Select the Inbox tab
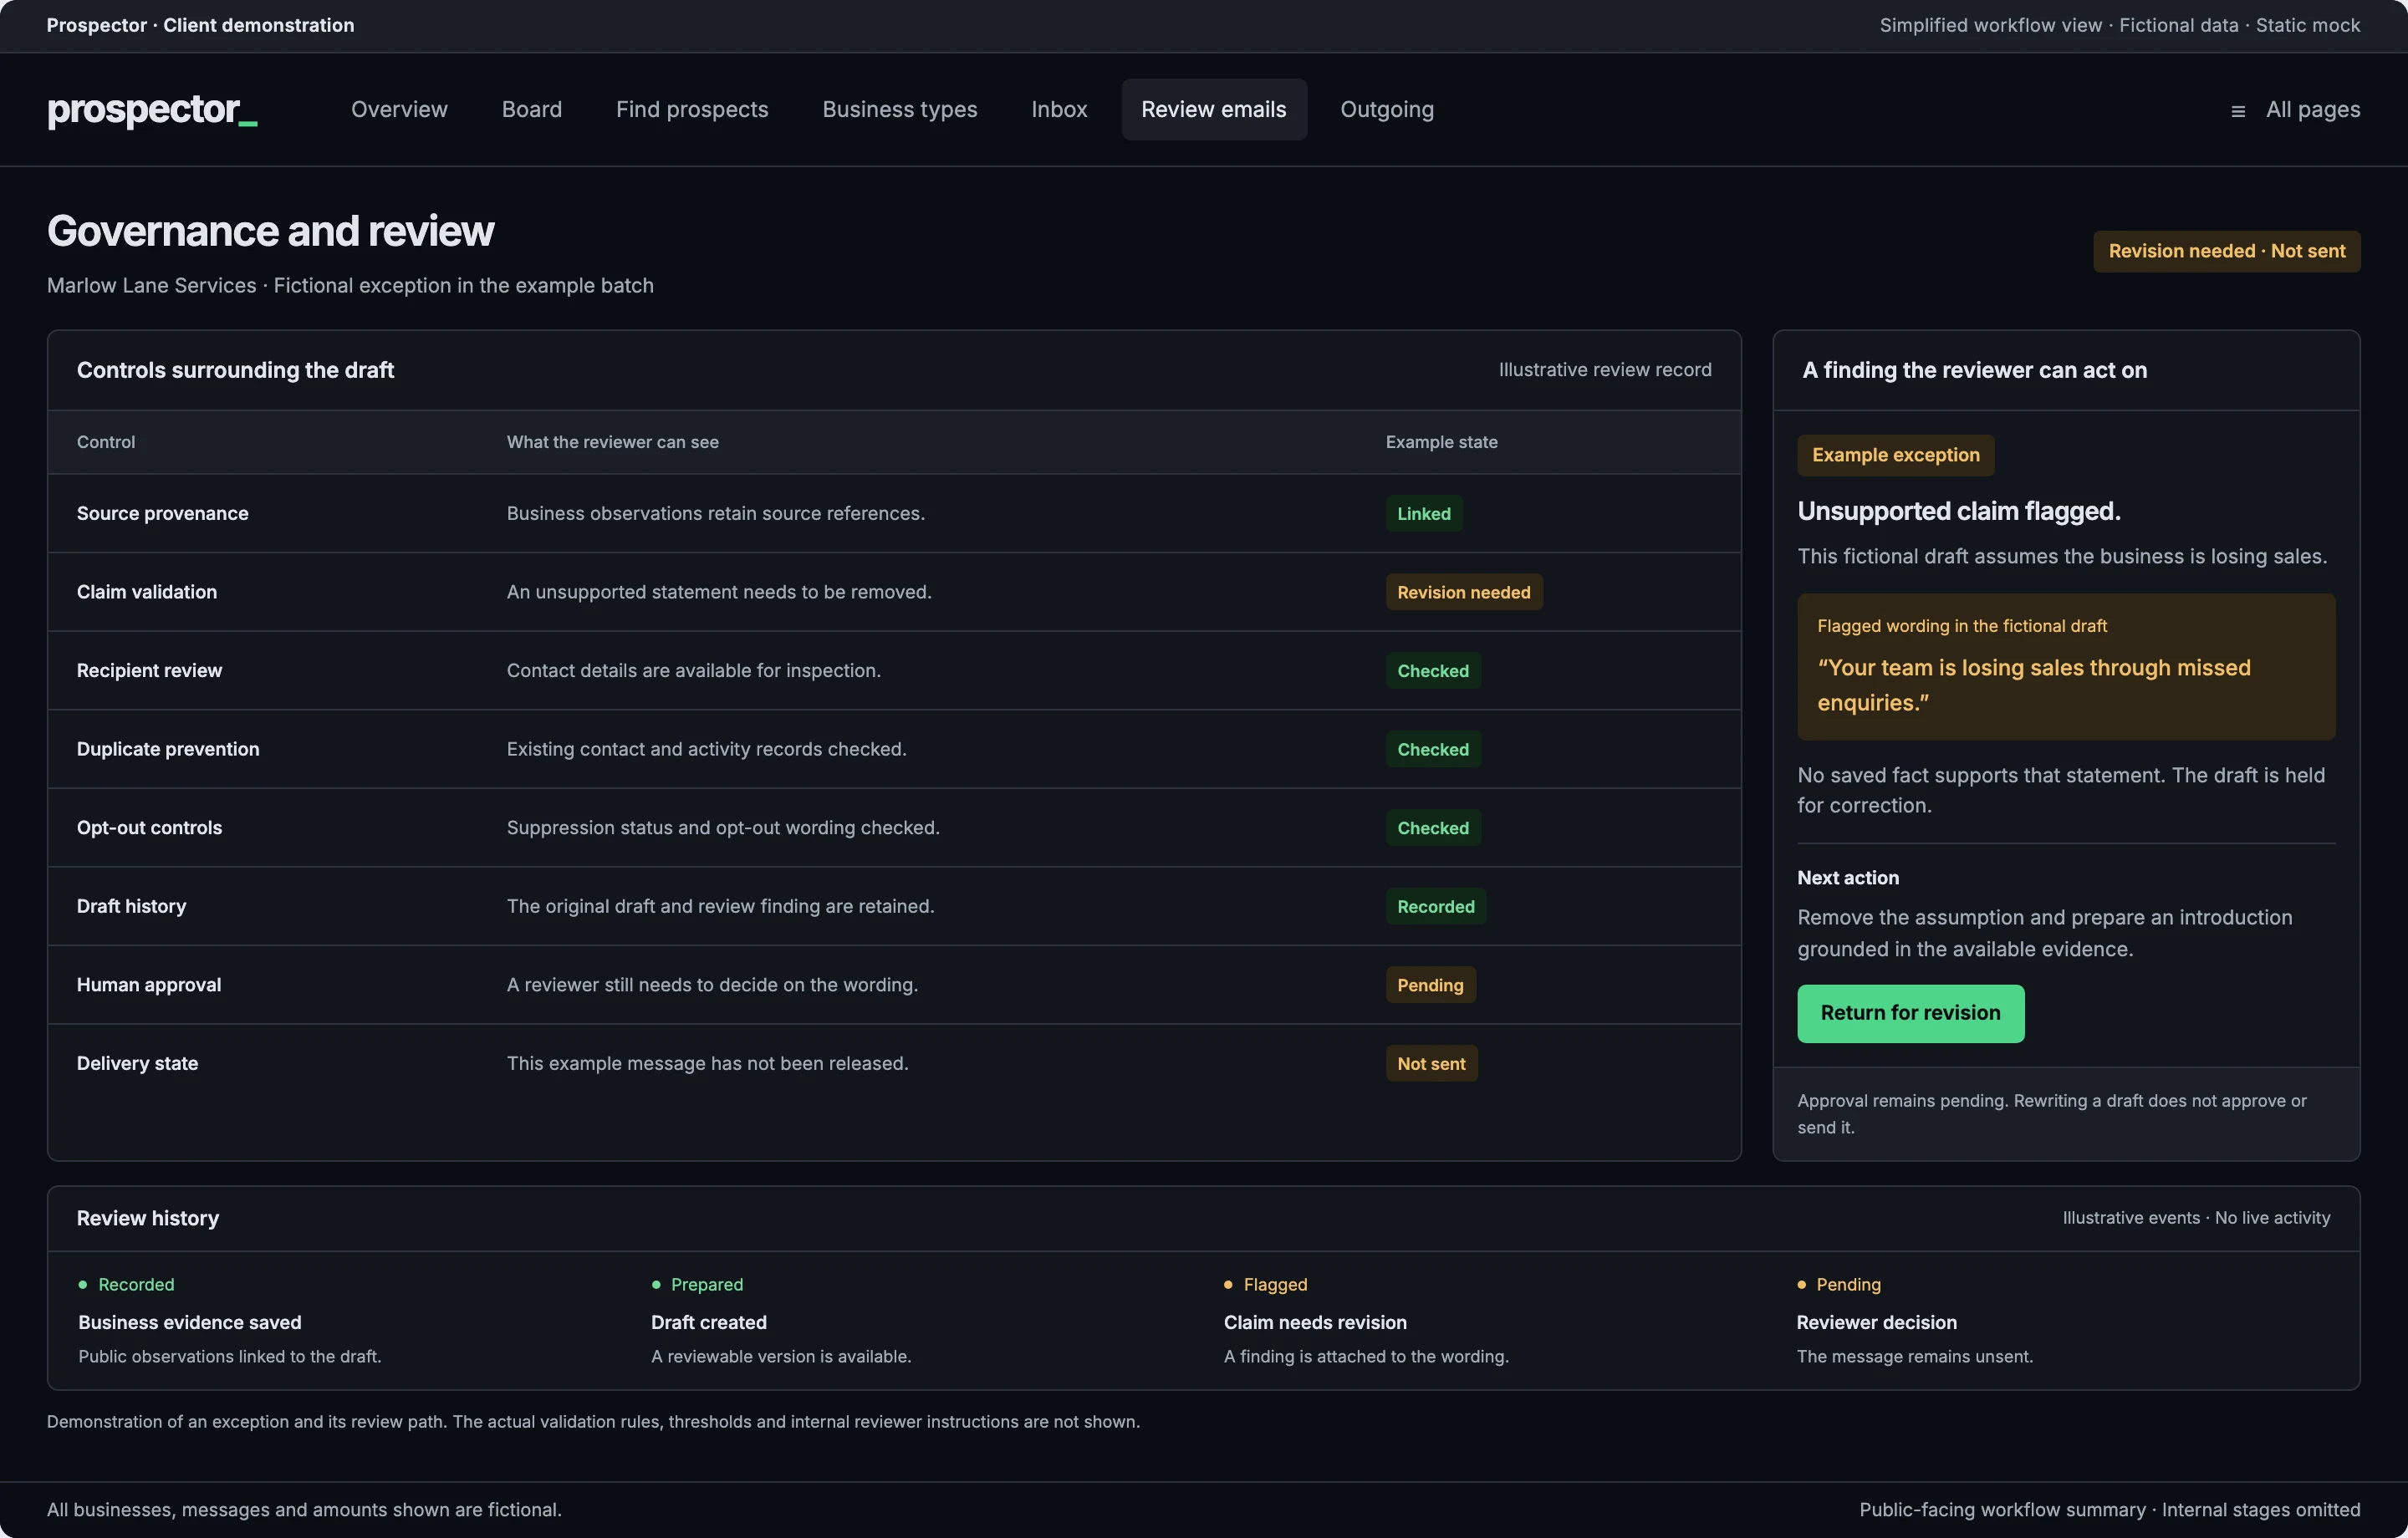 tap(1059, 109)
